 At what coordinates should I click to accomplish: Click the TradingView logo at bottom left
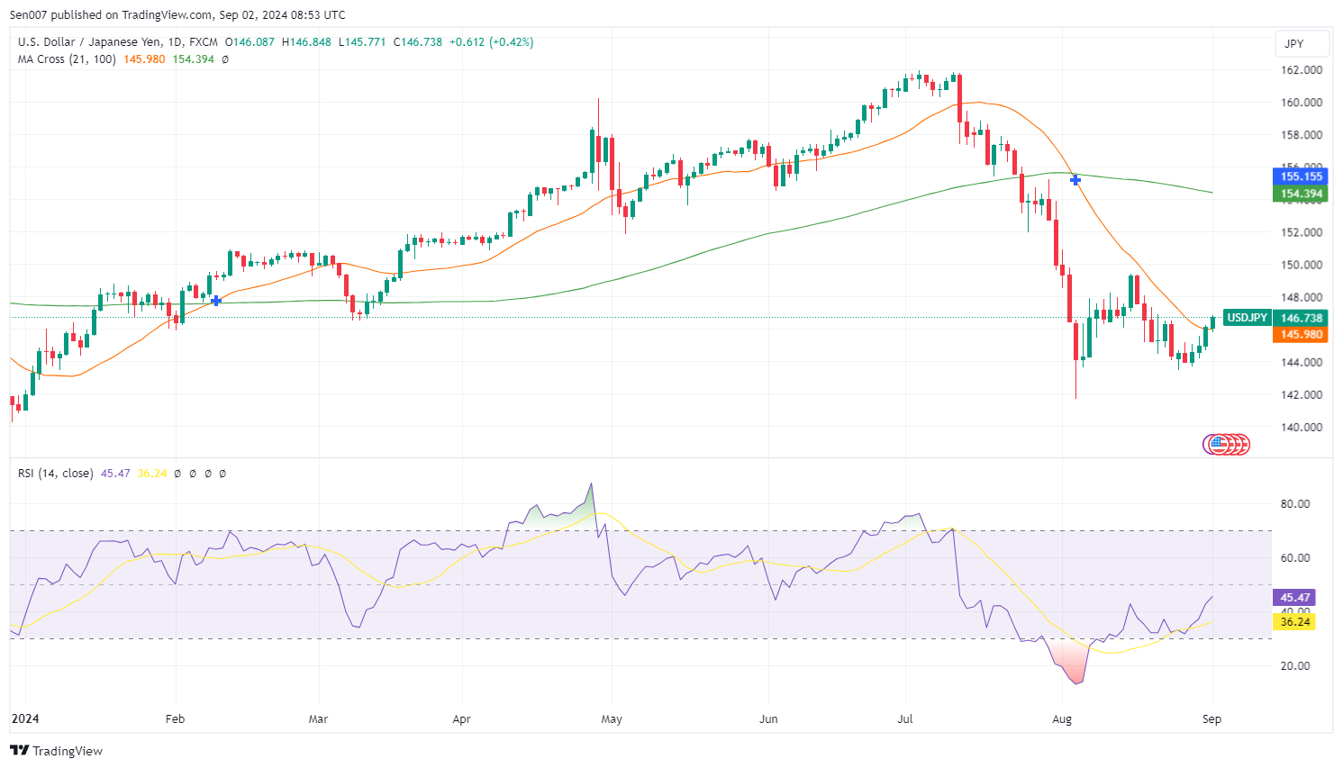point(56,751)
